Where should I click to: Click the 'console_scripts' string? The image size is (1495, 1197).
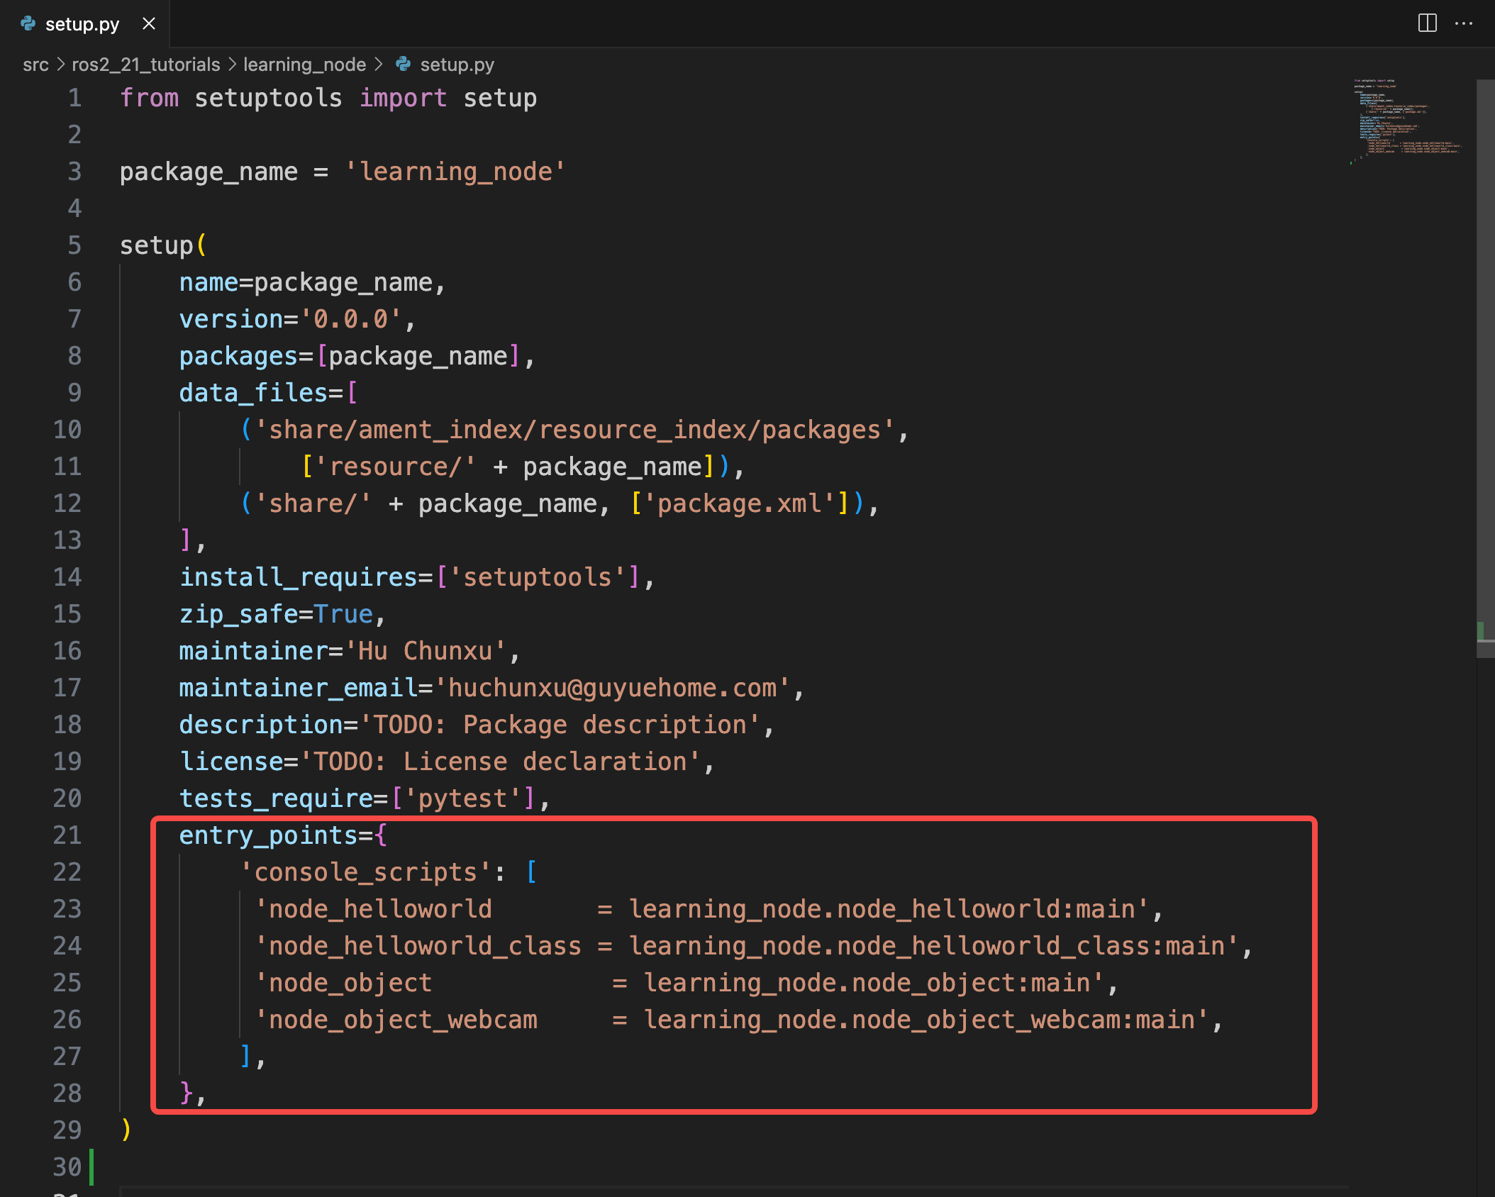(365, 872)
